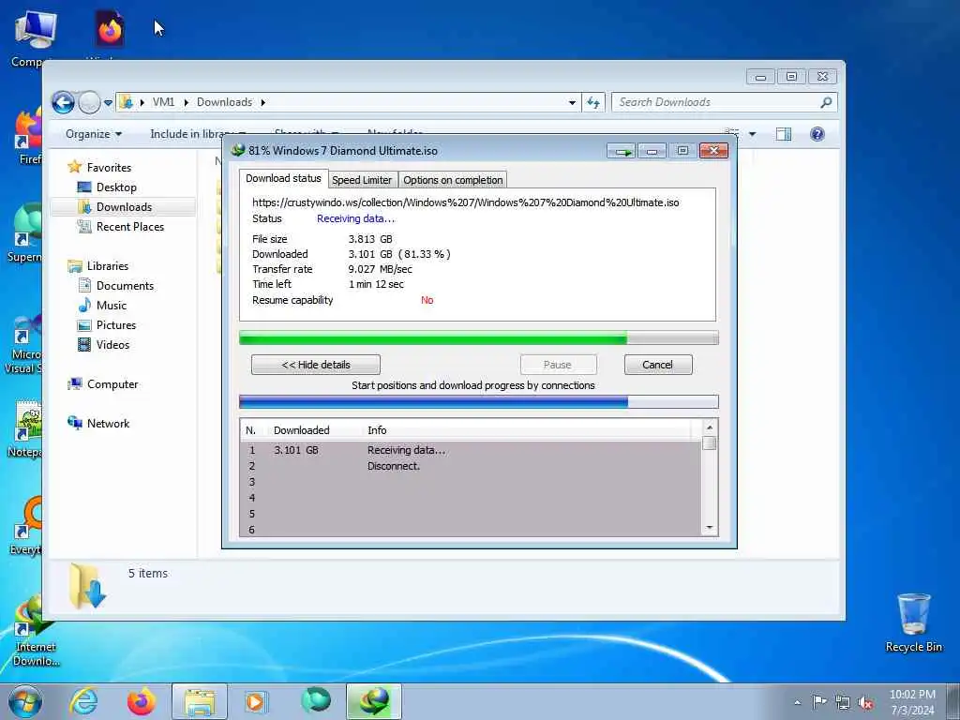Go back in Explorer window

coord(63,102)
